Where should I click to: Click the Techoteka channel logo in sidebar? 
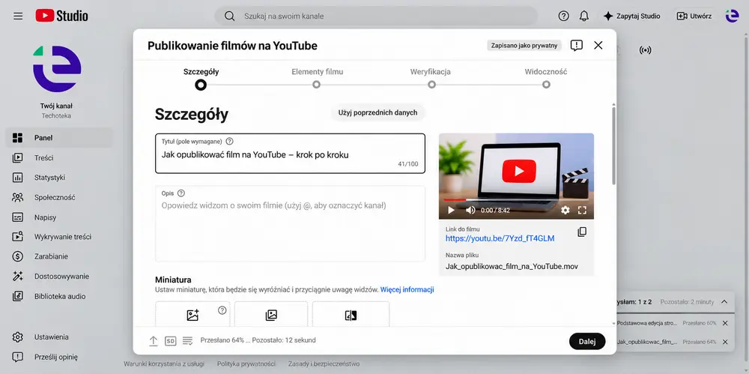57,69
